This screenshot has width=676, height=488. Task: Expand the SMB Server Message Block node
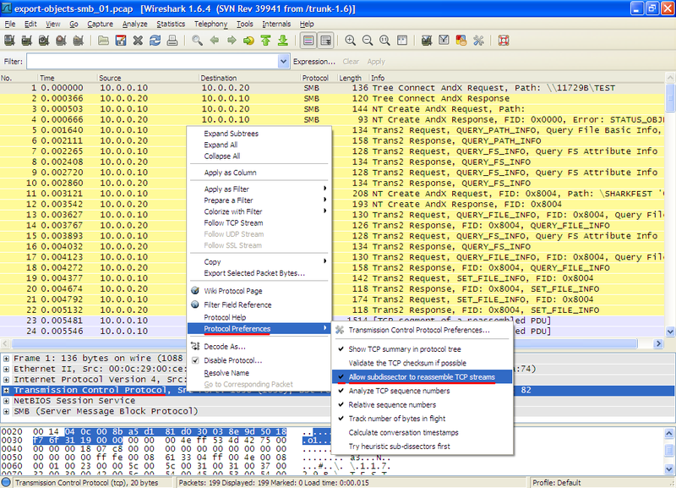[6, 411]
